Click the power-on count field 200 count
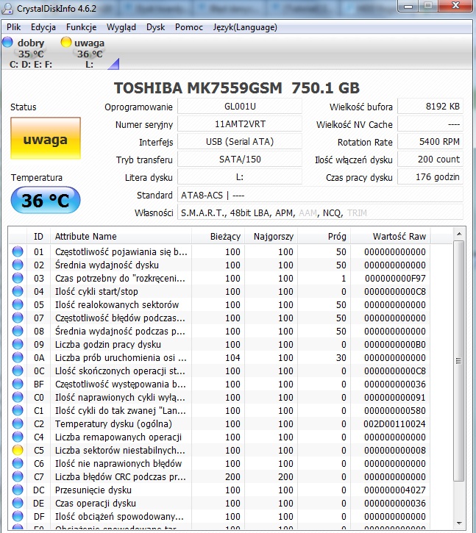 430,160
